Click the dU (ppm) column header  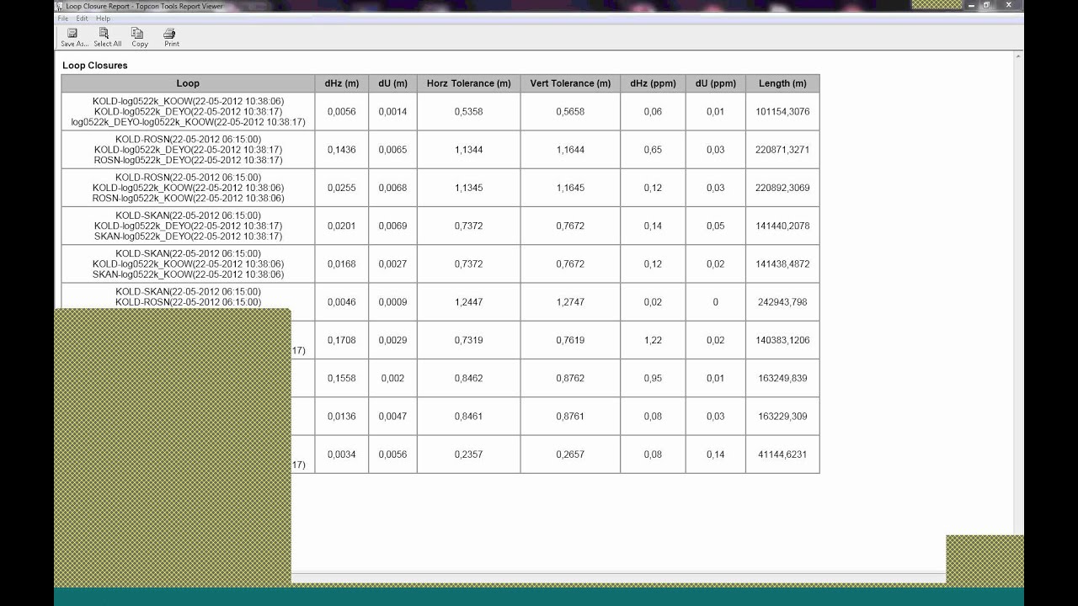716,83
